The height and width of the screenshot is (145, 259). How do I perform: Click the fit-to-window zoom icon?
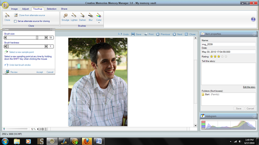42,129
